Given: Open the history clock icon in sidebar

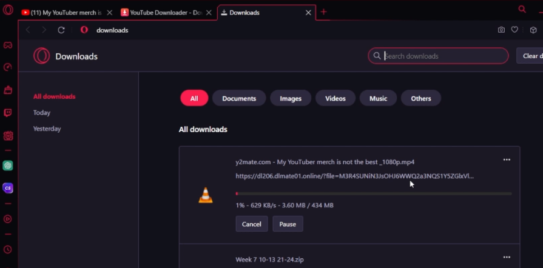Looking at the screenshot, I should click(8, 249).
